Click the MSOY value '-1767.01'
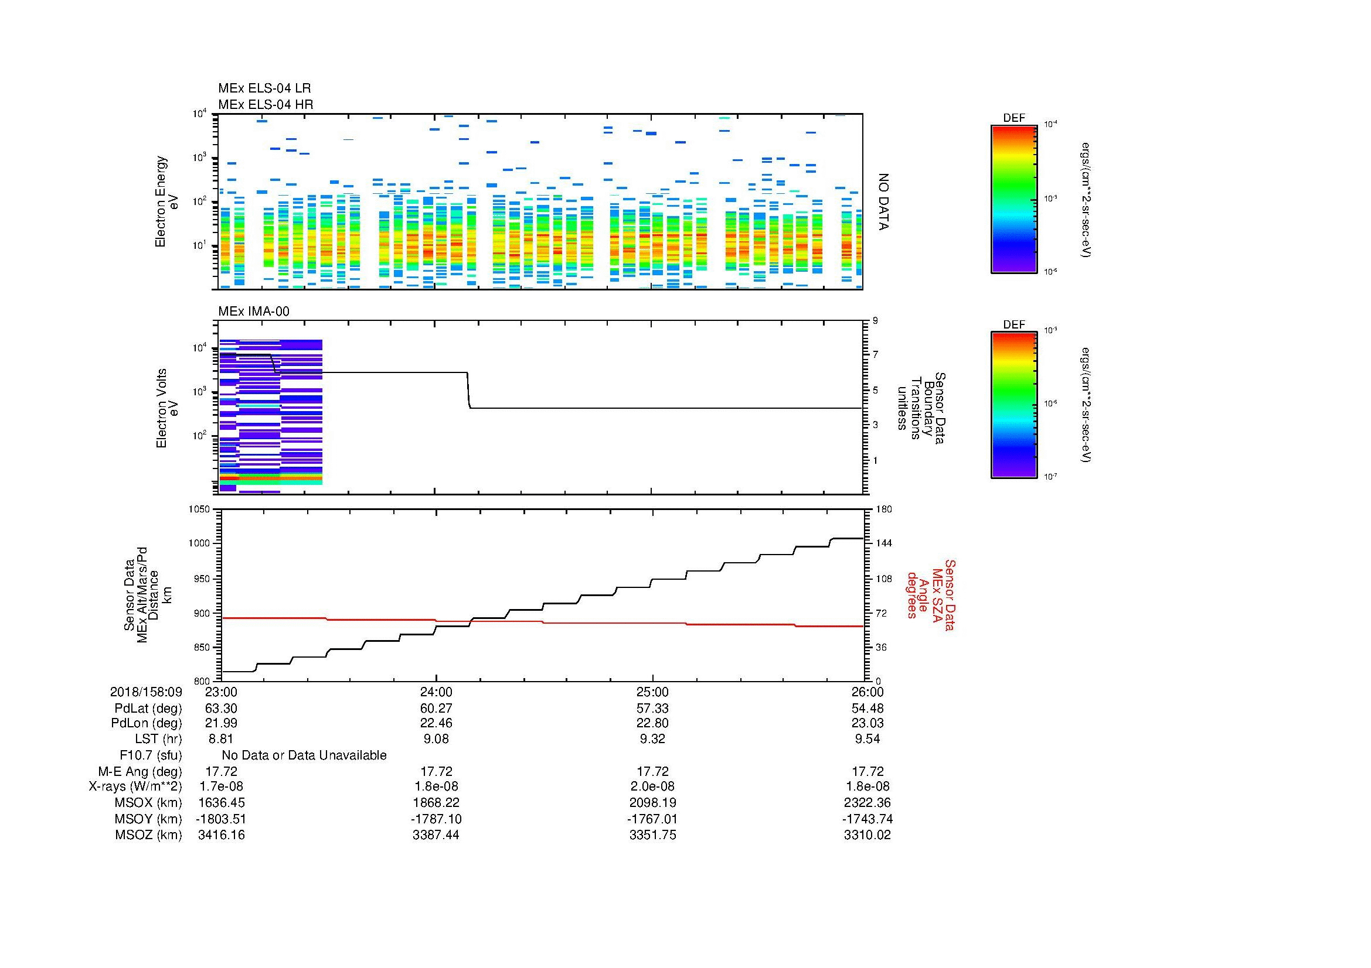 (652, 819)
